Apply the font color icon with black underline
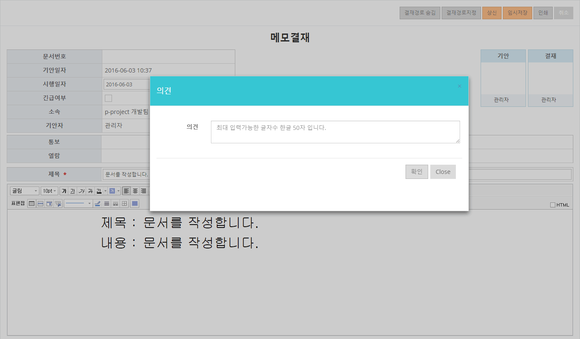Image resolution: width=580 pixels, height=339 pixels. pos(99,191)
